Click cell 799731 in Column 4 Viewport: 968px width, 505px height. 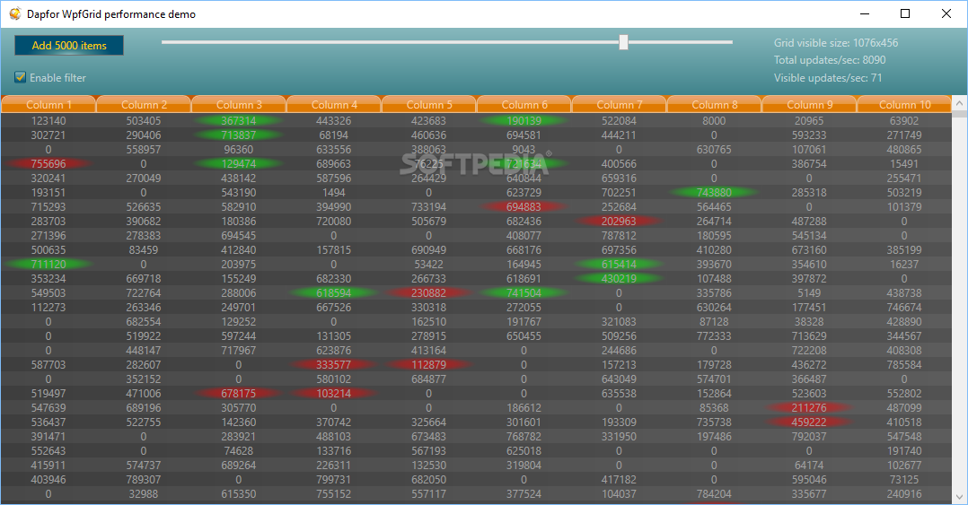334,480
